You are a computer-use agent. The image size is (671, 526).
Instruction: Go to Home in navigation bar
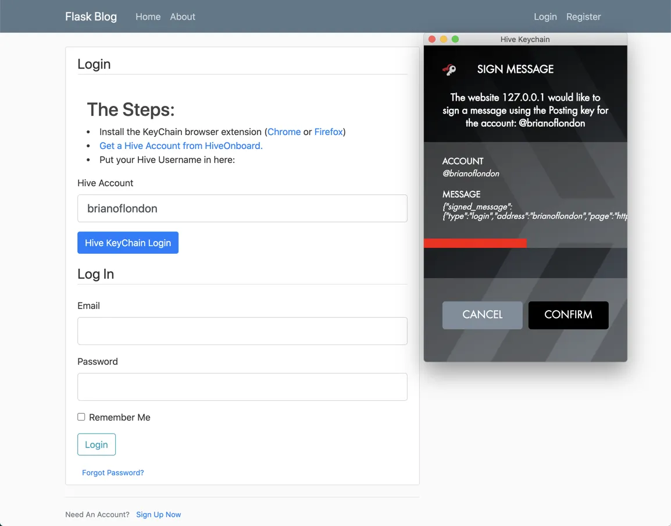(x=148, y=17)
